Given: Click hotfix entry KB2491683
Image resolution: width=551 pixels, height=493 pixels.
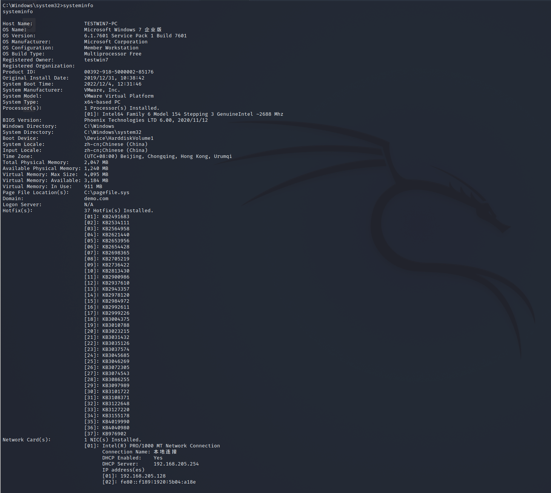Looking at the screenshot, I should [x=116, y=217].
